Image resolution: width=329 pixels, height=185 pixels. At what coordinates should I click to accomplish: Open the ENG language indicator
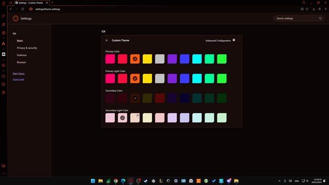pos(297,181)
